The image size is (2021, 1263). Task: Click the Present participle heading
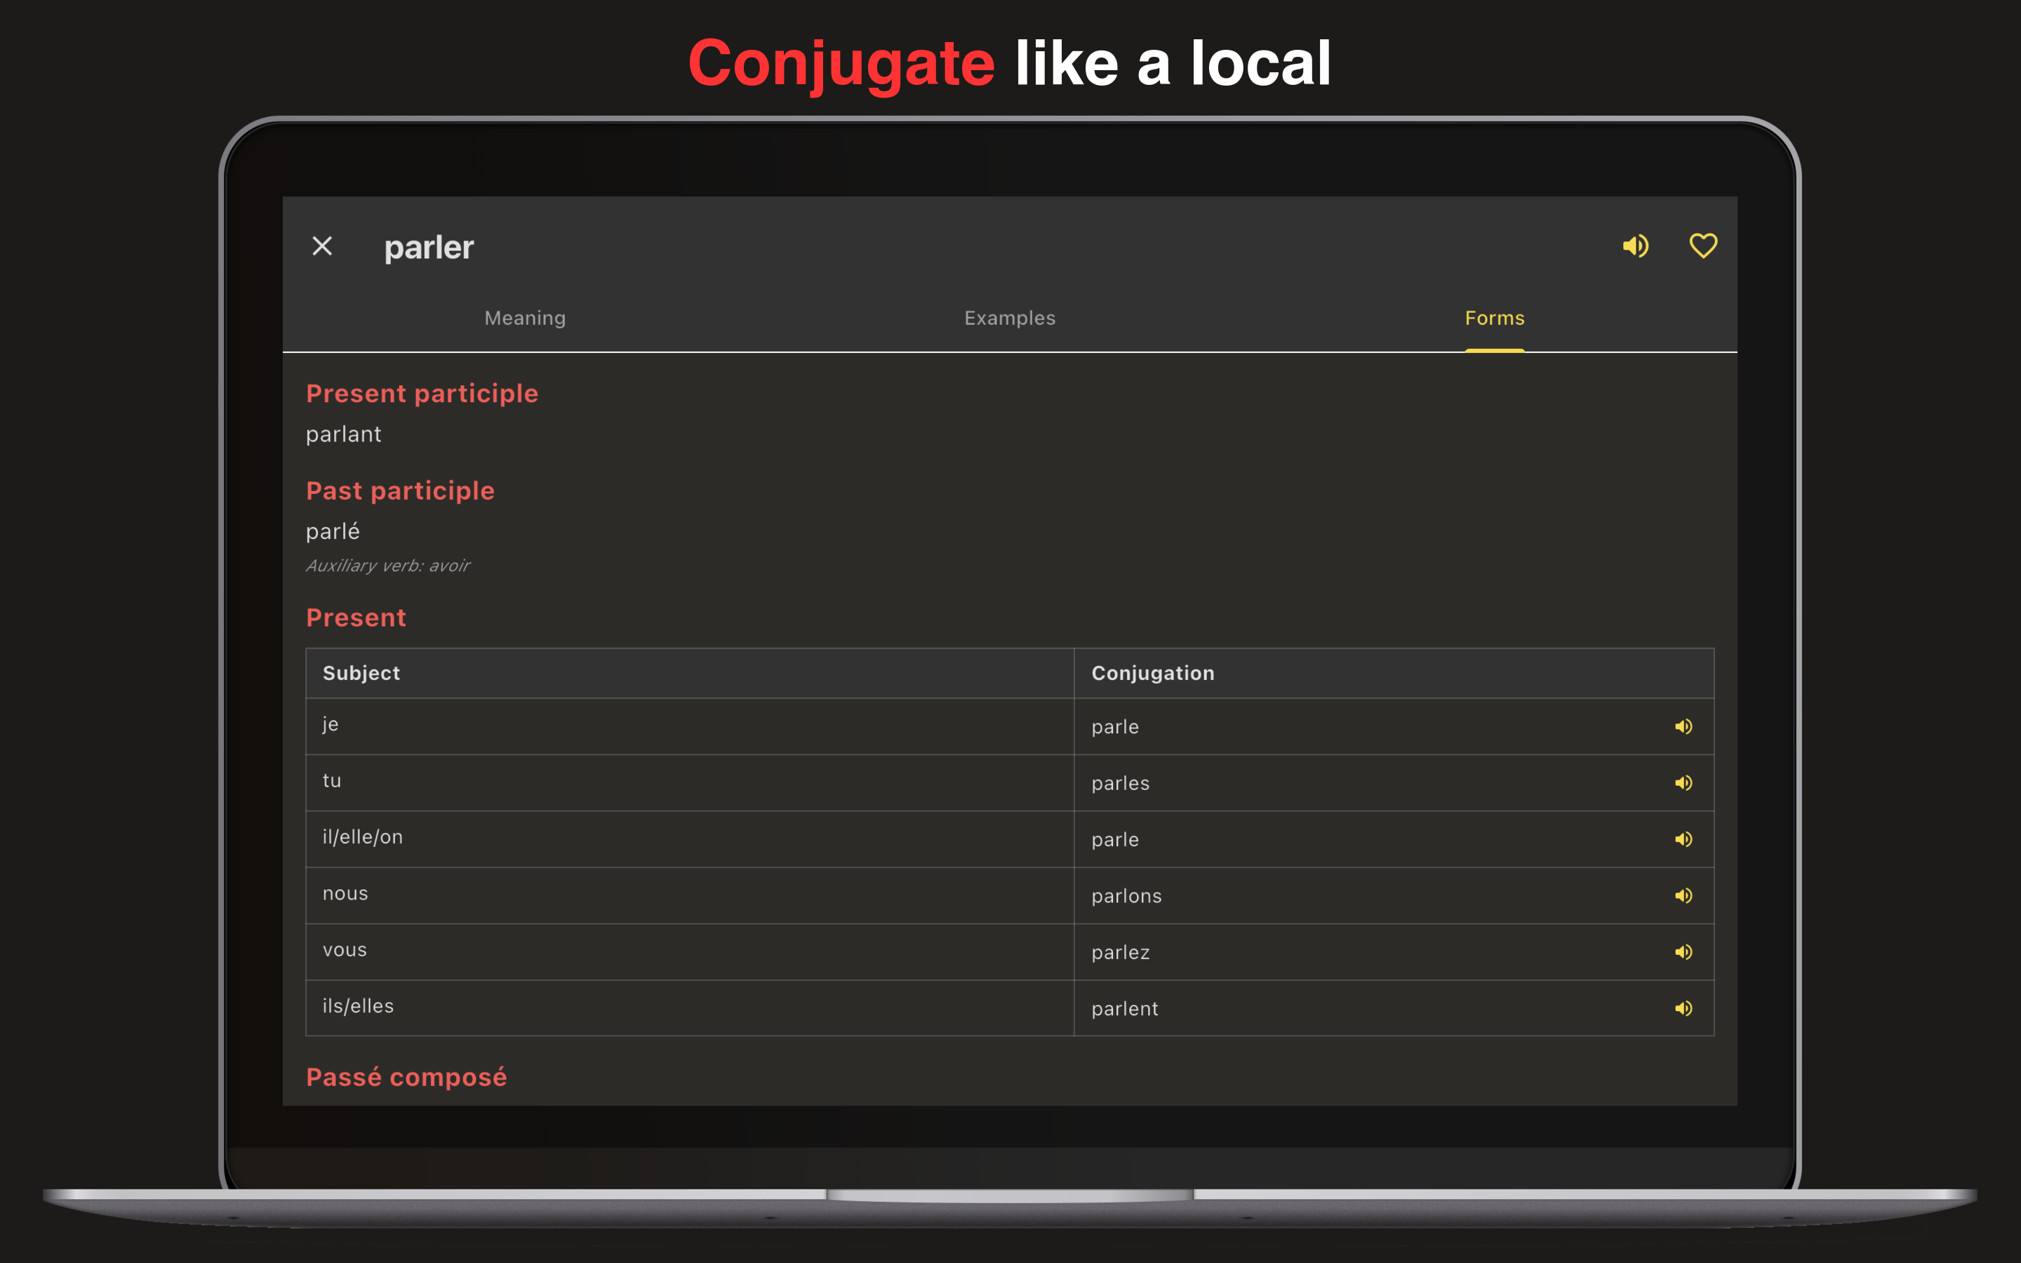click(422, 394)
